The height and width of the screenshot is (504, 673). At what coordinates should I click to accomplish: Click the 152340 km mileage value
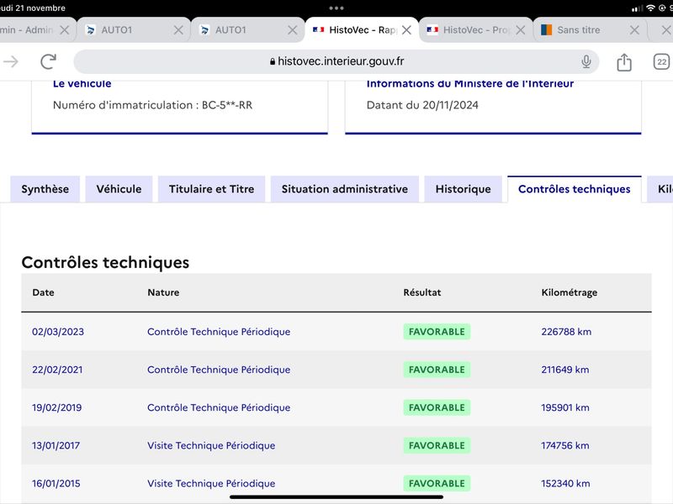pos(565,484)
